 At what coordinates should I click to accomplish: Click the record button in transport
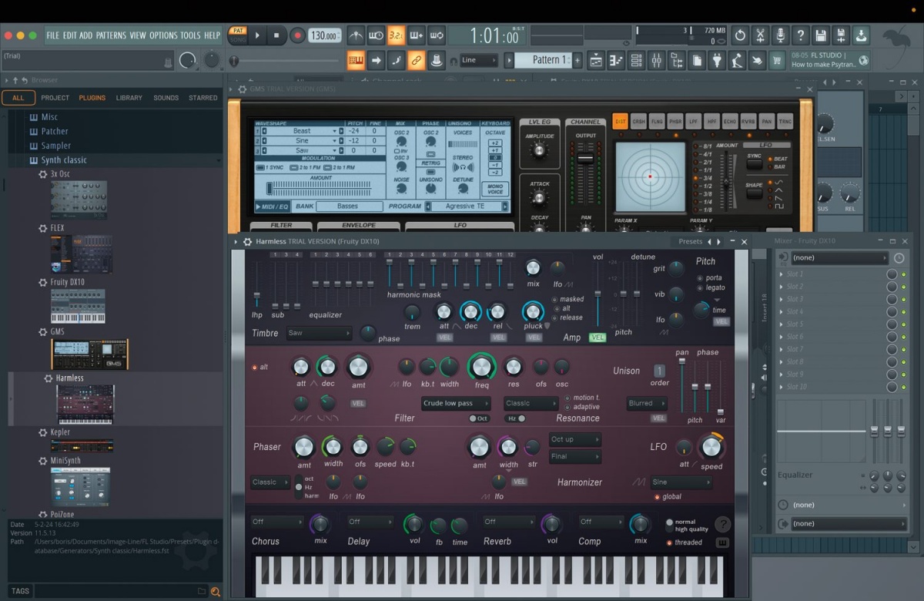pyautogui.click(x=297, y=35)
